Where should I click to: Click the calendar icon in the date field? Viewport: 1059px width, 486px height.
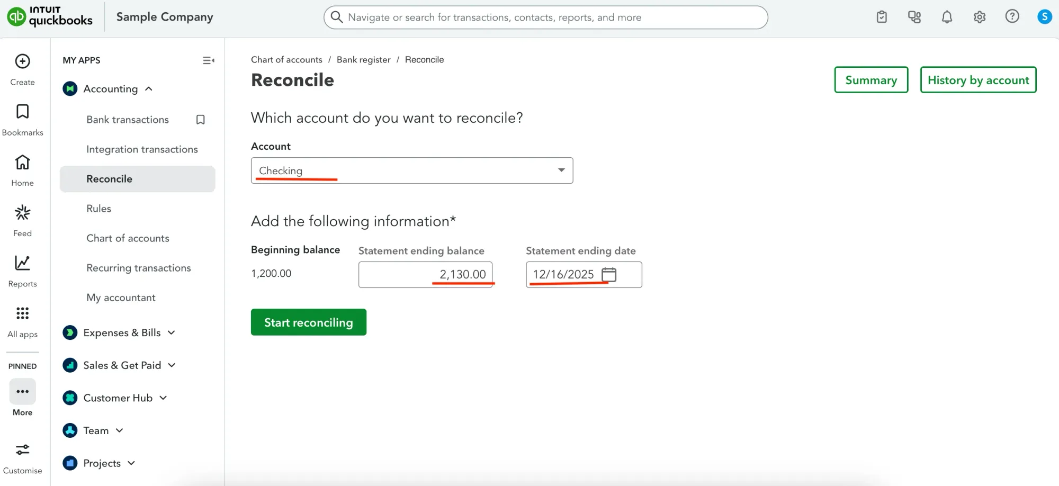coord(609,275)
